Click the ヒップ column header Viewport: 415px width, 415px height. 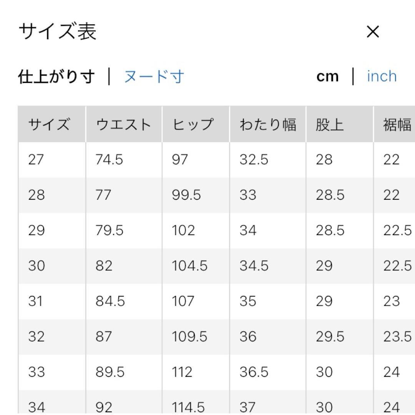point(193,125)
